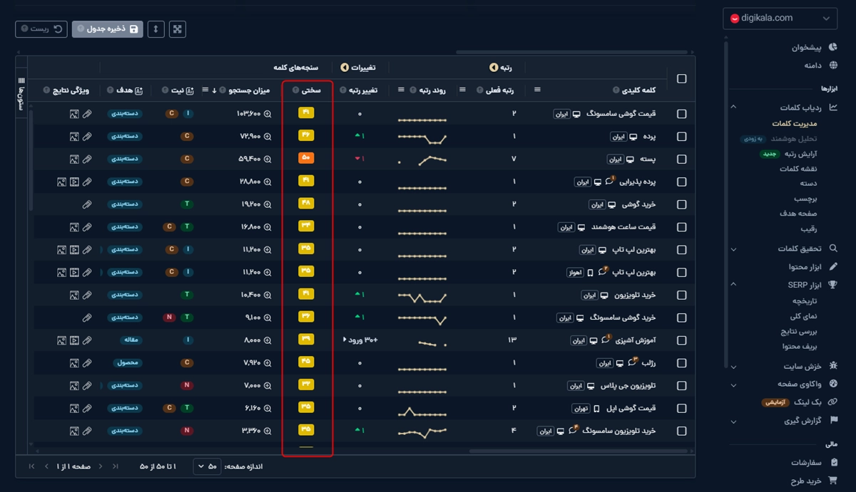Click the collapse arrow icon next to رتبه group
The width and height of the screenshot is (856, 492).
point(493,68)
